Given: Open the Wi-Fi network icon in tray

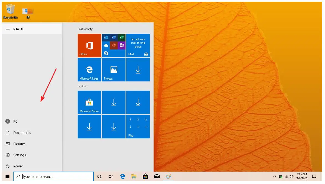Looking at the screenshot, I should (x=286, y=176).
